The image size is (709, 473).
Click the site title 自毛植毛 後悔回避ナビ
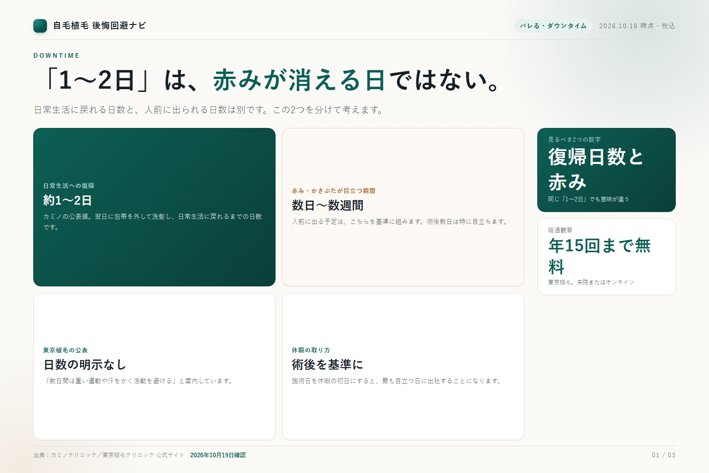coord(99,26)
